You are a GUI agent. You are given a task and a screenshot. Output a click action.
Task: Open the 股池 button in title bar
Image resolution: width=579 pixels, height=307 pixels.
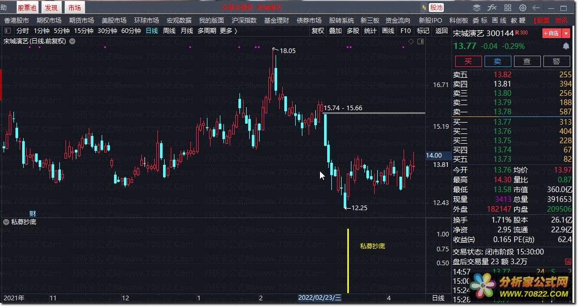(x=436, y=7)
